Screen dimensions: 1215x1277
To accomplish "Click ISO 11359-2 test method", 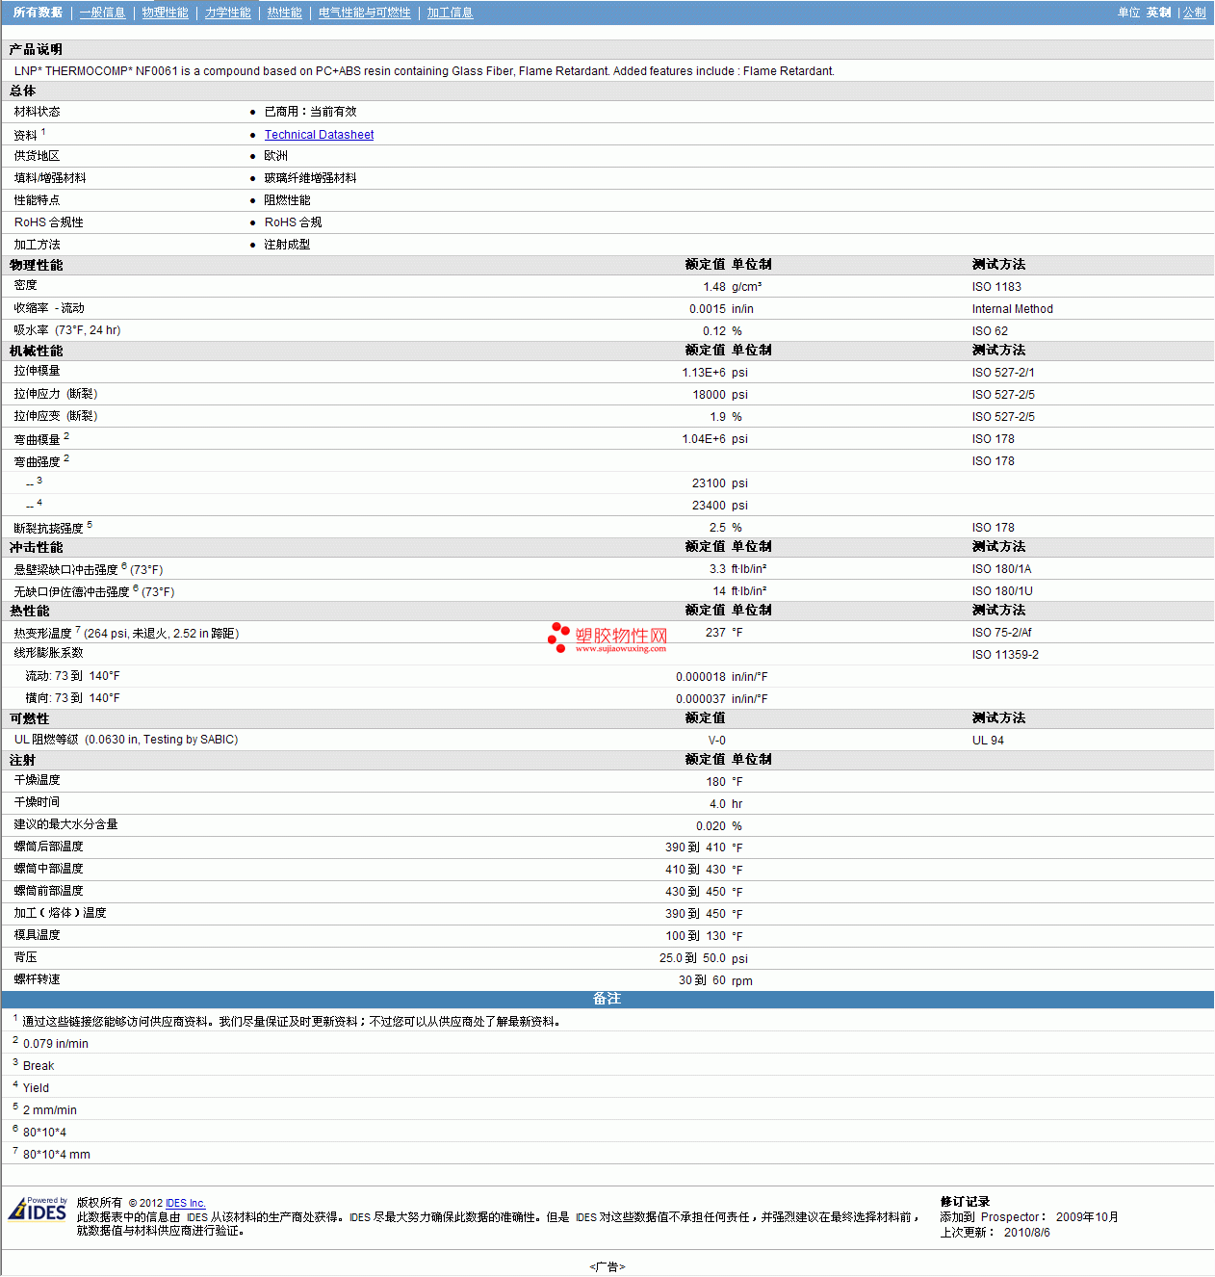I will coord(1005,655).
